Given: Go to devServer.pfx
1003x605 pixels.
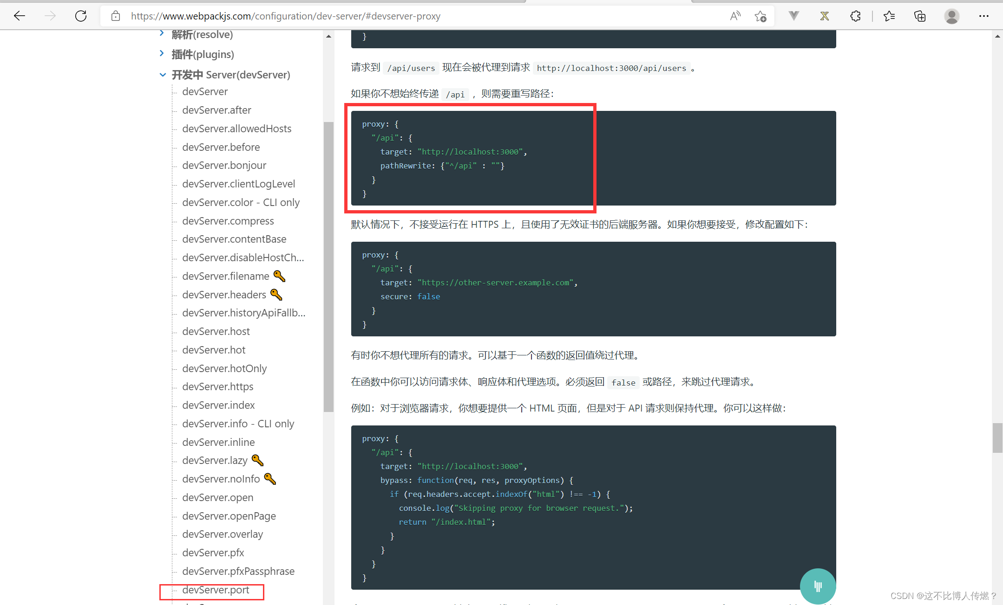Looking at the screenshot, I should 213,553.
